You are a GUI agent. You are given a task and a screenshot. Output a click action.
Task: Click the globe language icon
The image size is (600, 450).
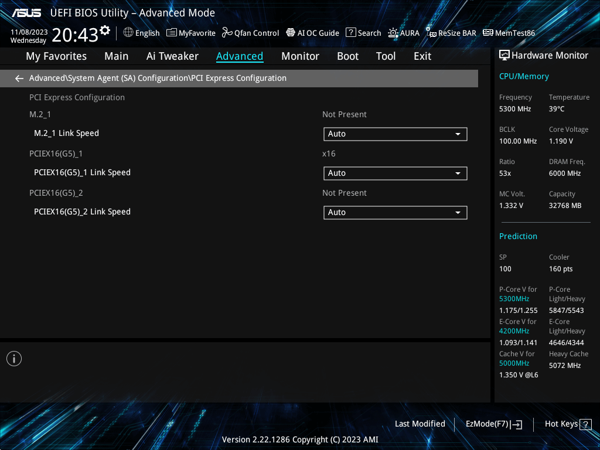pos(128,33)
